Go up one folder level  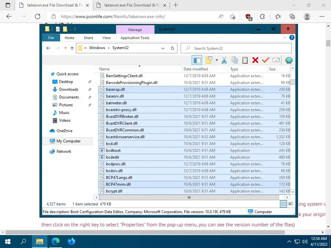(x=72, y=48)
